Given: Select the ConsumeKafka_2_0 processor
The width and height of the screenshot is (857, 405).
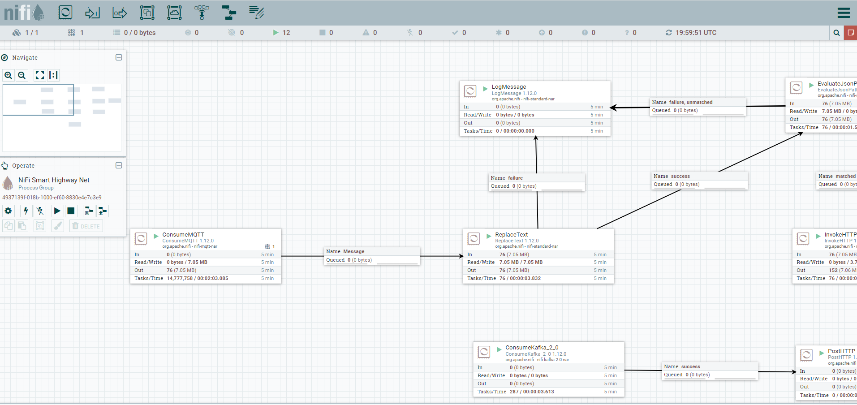Looking at the screenshot, I should coord(549,369).
